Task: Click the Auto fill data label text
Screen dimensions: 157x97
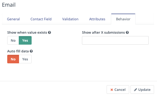Action: [18, 51]
